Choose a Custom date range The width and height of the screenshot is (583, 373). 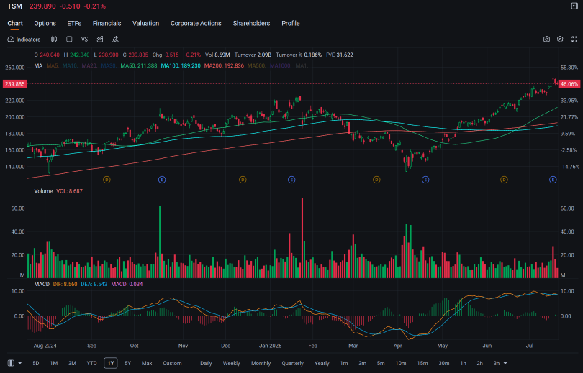click(172, 363)
